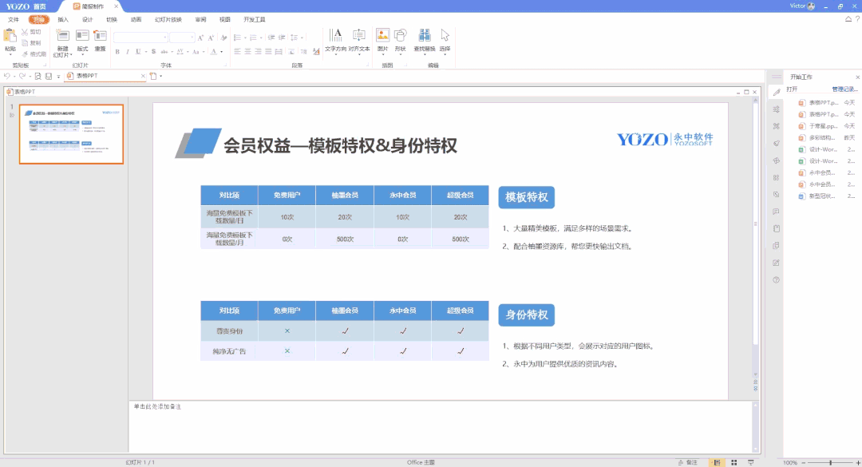Toggle Underline formatting
862x467 pixels.
pos(138,52)
